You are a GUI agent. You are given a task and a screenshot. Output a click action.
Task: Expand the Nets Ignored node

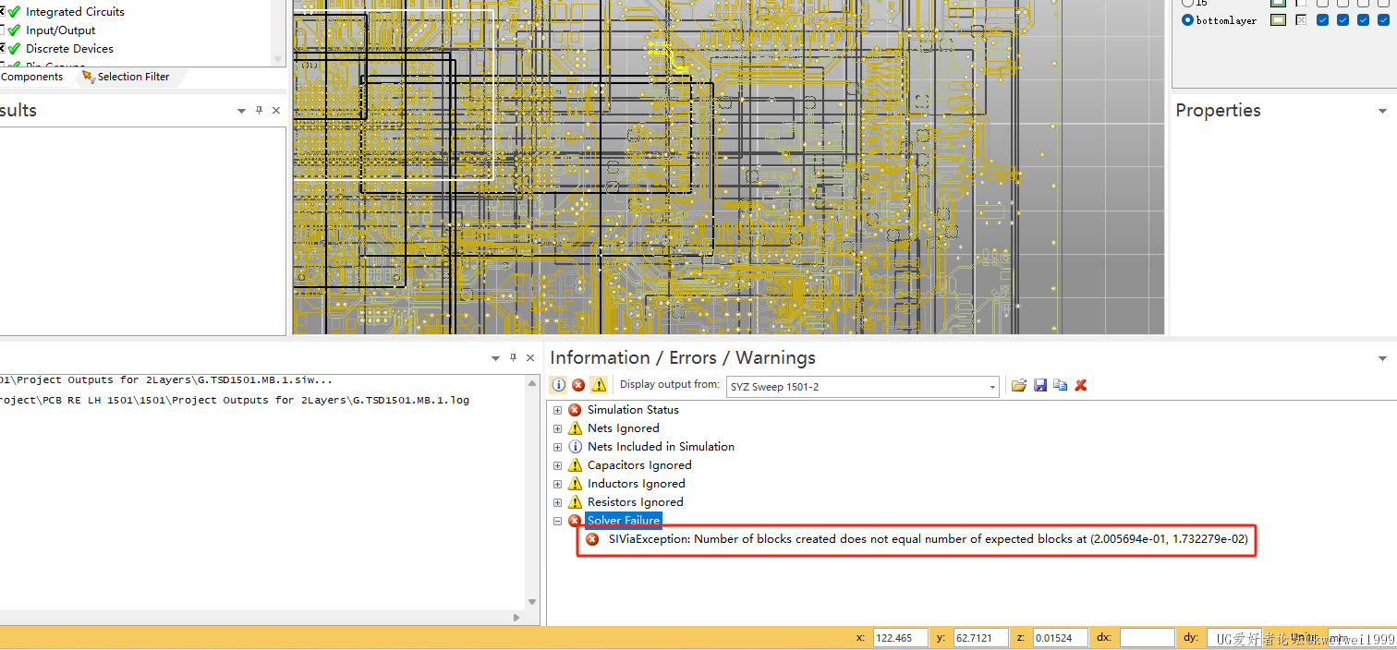point(557,428)
